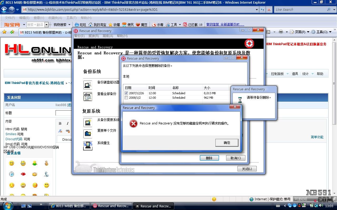Open the 备份(B) menu in Rescue and Recovery
Viewport: 337px width, 210px height.
pos(79,36)
